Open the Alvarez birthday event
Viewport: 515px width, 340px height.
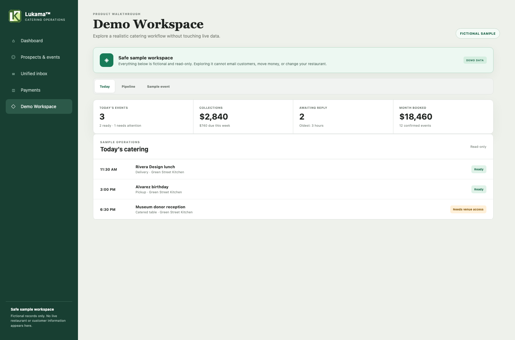(293, 189)
